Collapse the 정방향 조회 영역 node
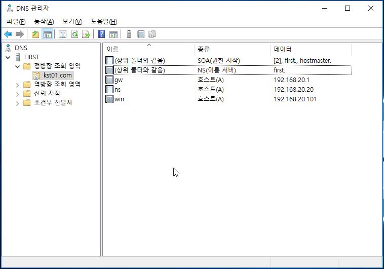Viewport: 384px width, 269px height. point(17,66)
